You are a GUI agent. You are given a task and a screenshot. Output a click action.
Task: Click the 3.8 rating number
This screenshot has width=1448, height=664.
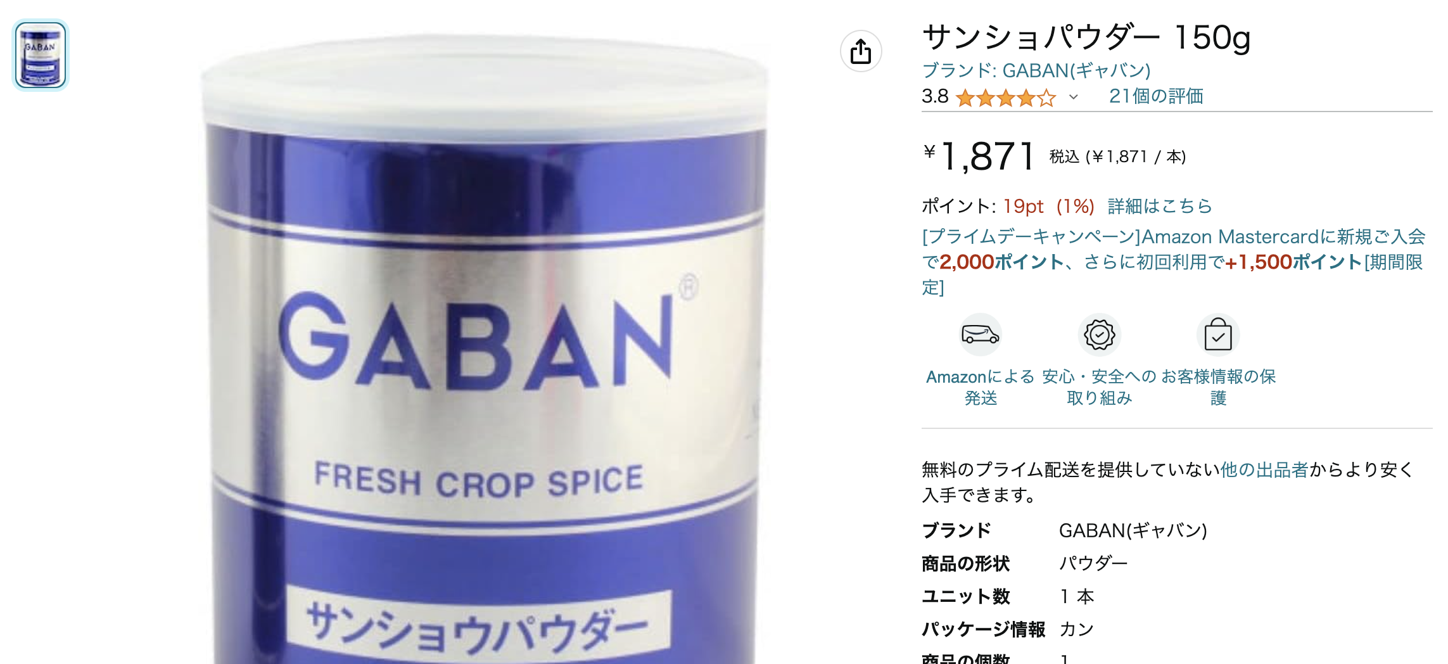pyautogui.click(x=935, y=96)
